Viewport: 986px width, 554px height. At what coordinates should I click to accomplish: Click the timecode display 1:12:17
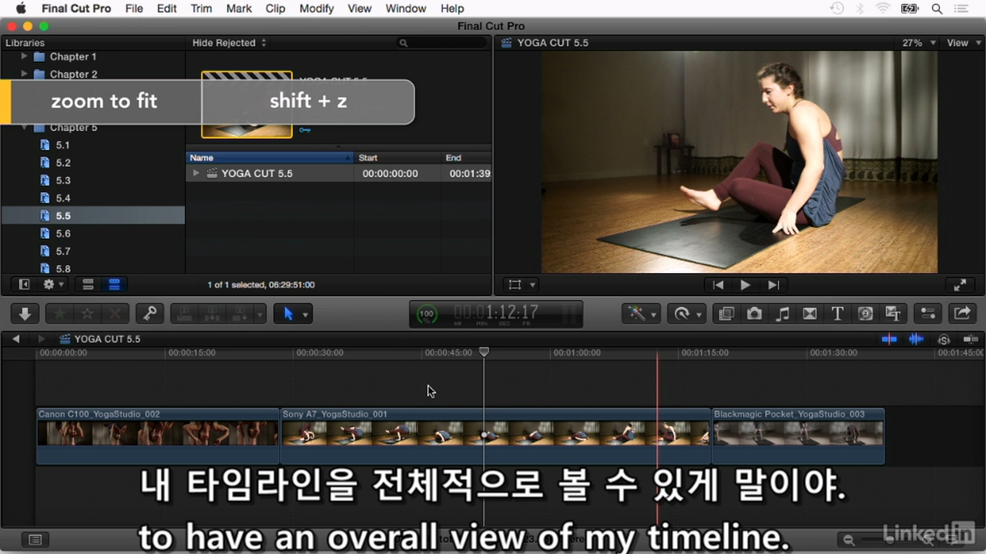tap(496, 312)
